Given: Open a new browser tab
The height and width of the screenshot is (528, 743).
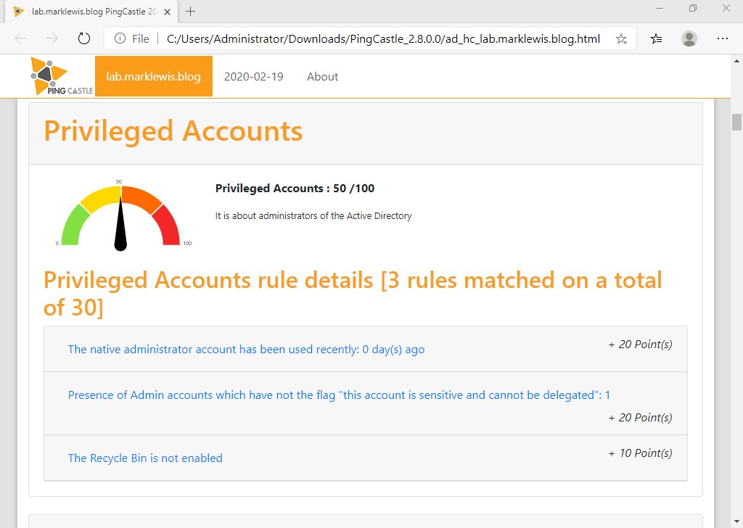Looking at the screenshot, I should [x=191, y=12].
